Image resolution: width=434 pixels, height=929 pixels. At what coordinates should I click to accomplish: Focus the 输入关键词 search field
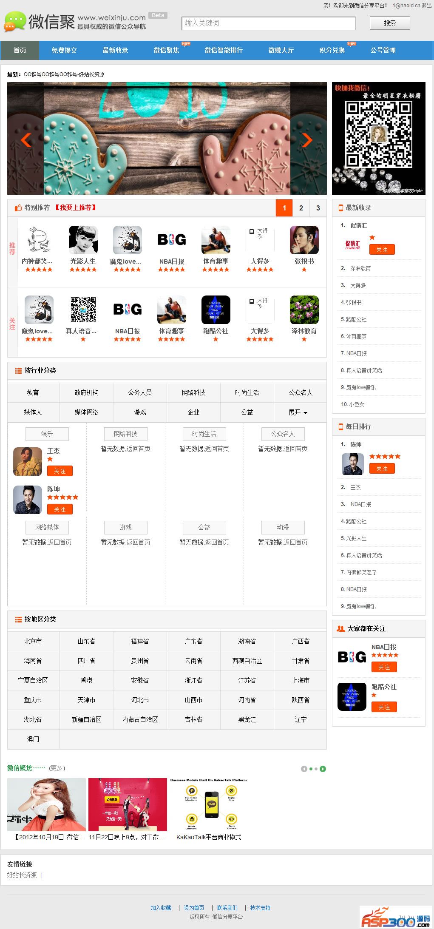(269, 23)
